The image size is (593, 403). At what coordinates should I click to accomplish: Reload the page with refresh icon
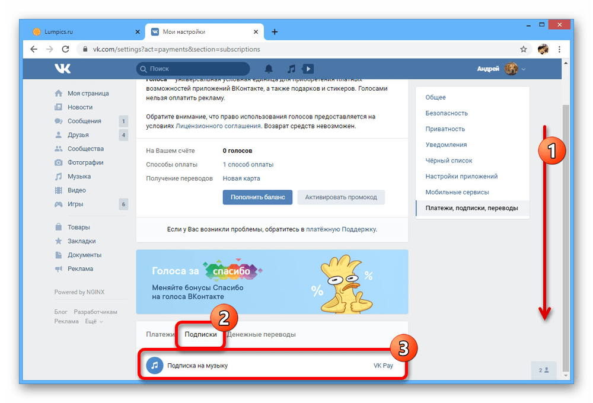coord(65,49)
